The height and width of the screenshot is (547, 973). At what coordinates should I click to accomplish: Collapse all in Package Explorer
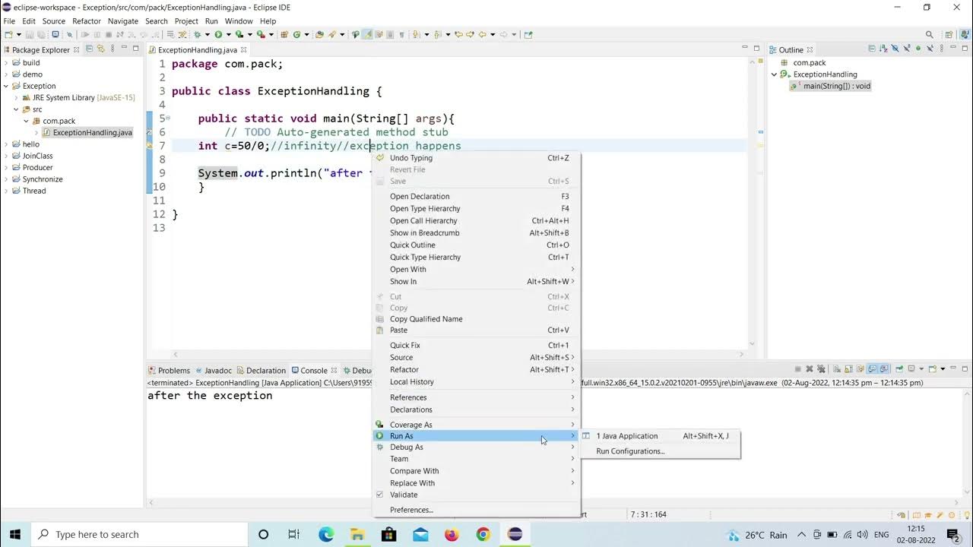click(x=89, y=49)
